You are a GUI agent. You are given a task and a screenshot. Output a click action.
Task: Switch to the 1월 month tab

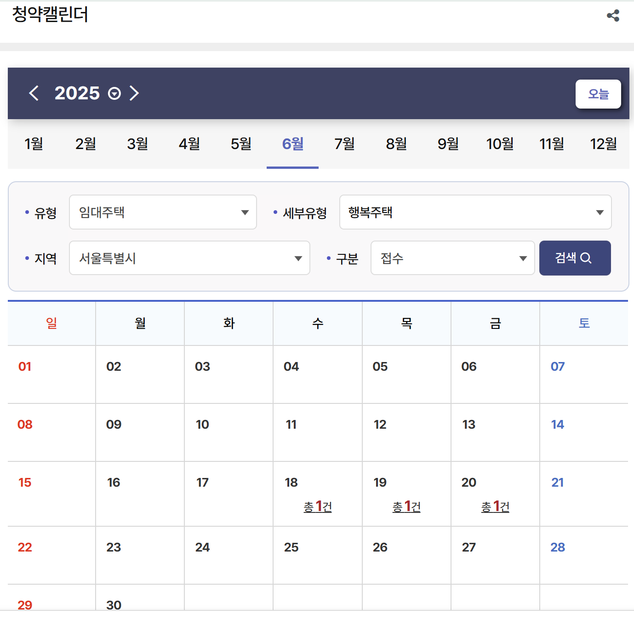click(33, 144)
